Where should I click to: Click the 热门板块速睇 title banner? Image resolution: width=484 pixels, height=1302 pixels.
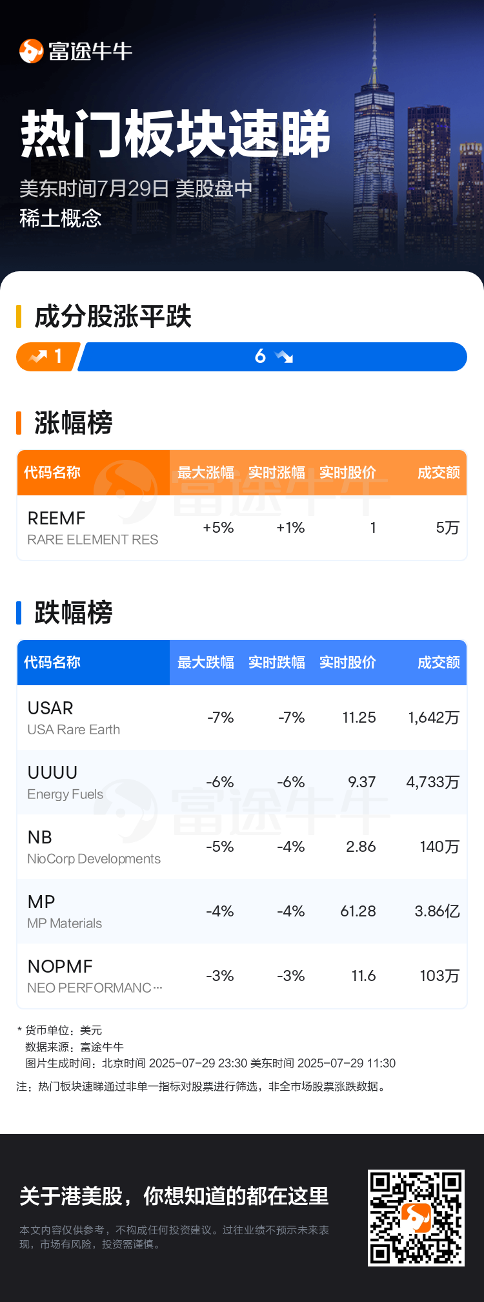[176, 134]
